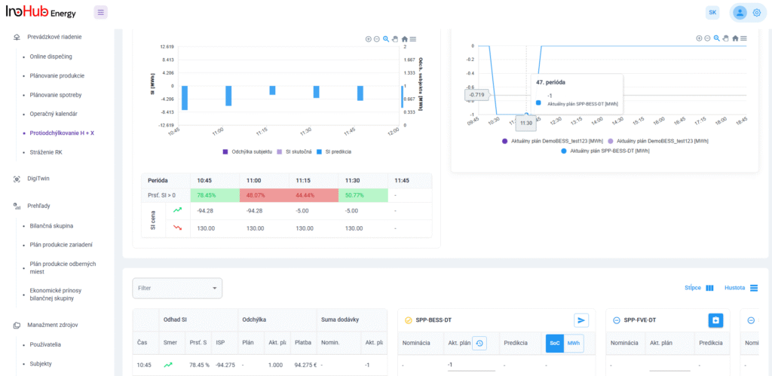Image resolution: width=772 pixels, height=376 pixels.
Task: Toggle the sidebar hamburger menu button
Action: (101, 12)
